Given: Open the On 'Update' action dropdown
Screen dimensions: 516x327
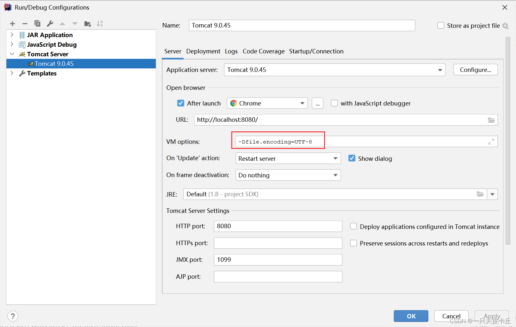Looking at the screenshot, I should click(288, 159).
